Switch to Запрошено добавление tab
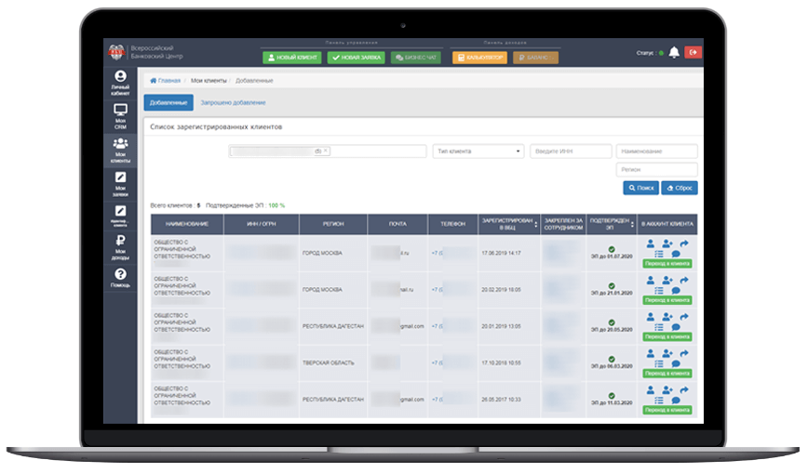This screenshot has height=473, width=808. coord(233,102)
